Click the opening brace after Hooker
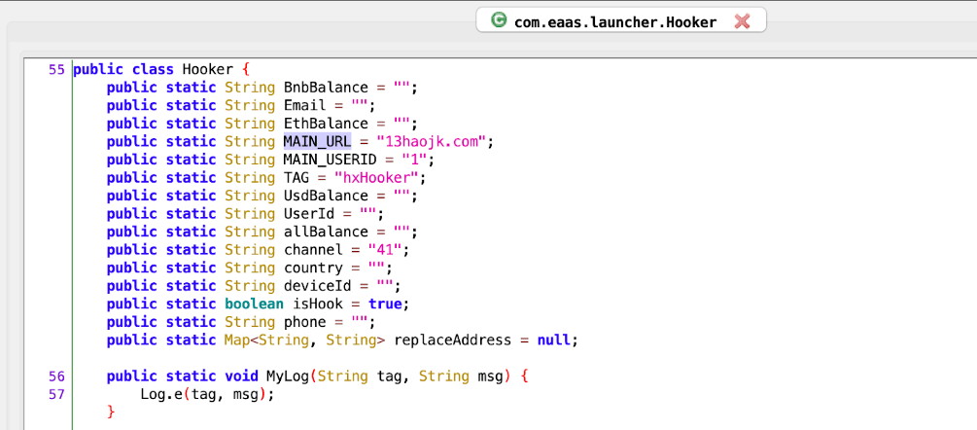 click(246, 69)
